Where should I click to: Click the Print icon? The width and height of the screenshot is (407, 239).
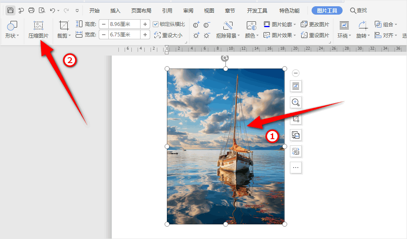pyautogui.click(x=31, y=10)
